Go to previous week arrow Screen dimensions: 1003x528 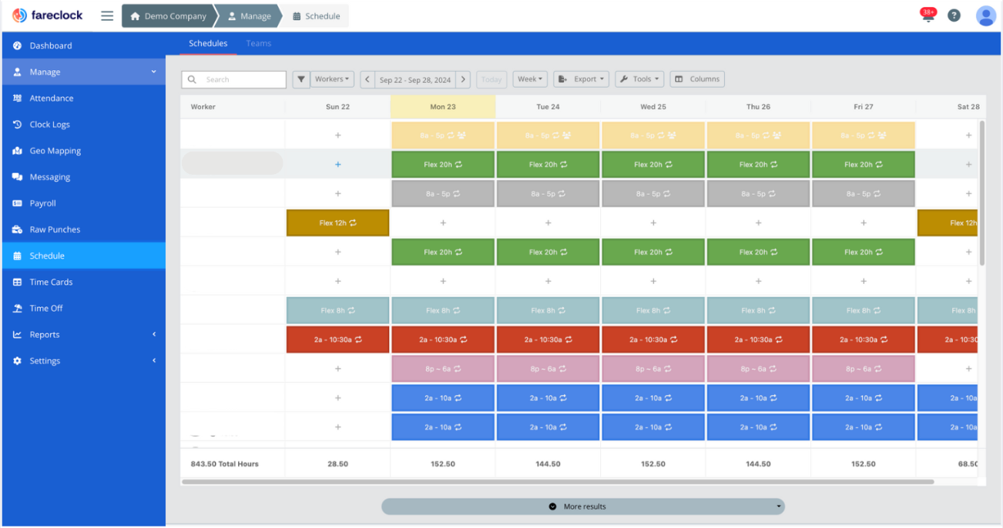(x=367, y=79)
